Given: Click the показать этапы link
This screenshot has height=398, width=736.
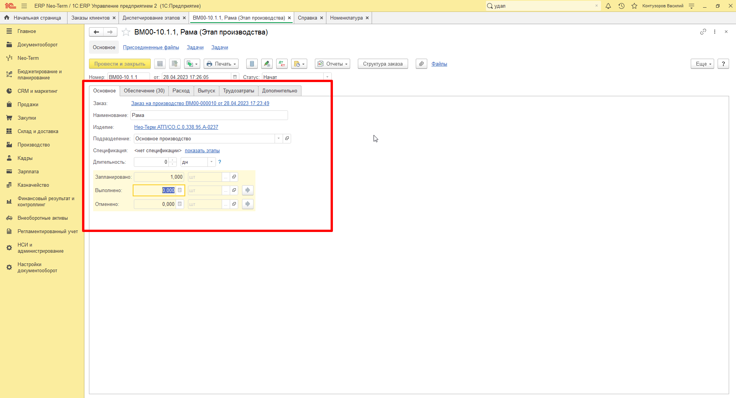Looking at the screenshot, I should (x=202, y=151).
